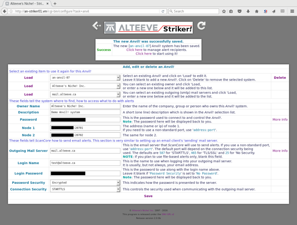Open the an-anvil-07 Anvil dropdown
This screenshot has width=297, height=225.
pyautogui.click(x=85, y=78)
